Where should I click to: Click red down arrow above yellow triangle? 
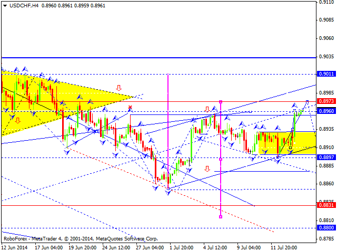click(119, 88)
